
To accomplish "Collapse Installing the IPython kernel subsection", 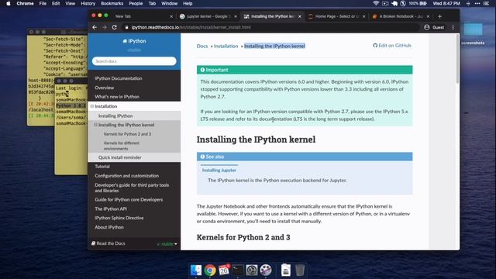I will (x=95, y=125).
